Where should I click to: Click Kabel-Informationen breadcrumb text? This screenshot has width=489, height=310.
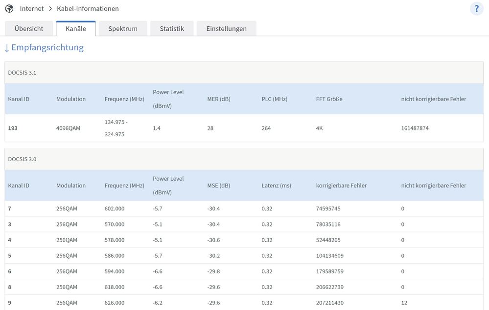[x=88, y=9]
